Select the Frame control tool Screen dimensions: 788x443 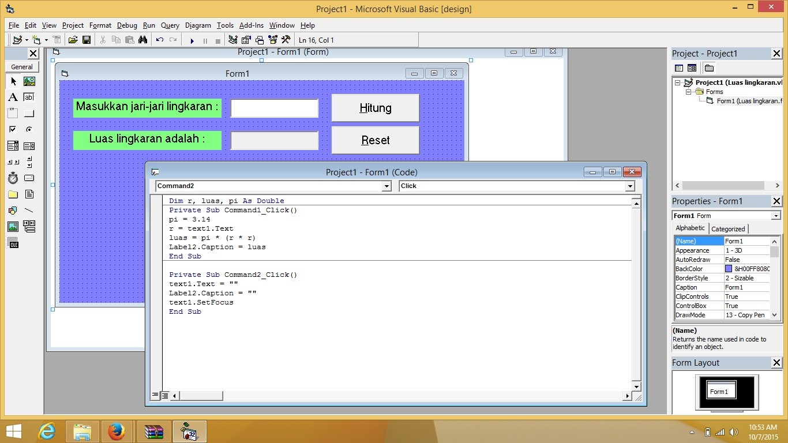(13, 114)
